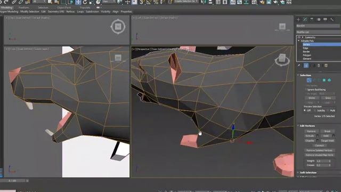Viewport: 341px width, 192px height.
Task: Click the Connect button
Action: point(319,146)
